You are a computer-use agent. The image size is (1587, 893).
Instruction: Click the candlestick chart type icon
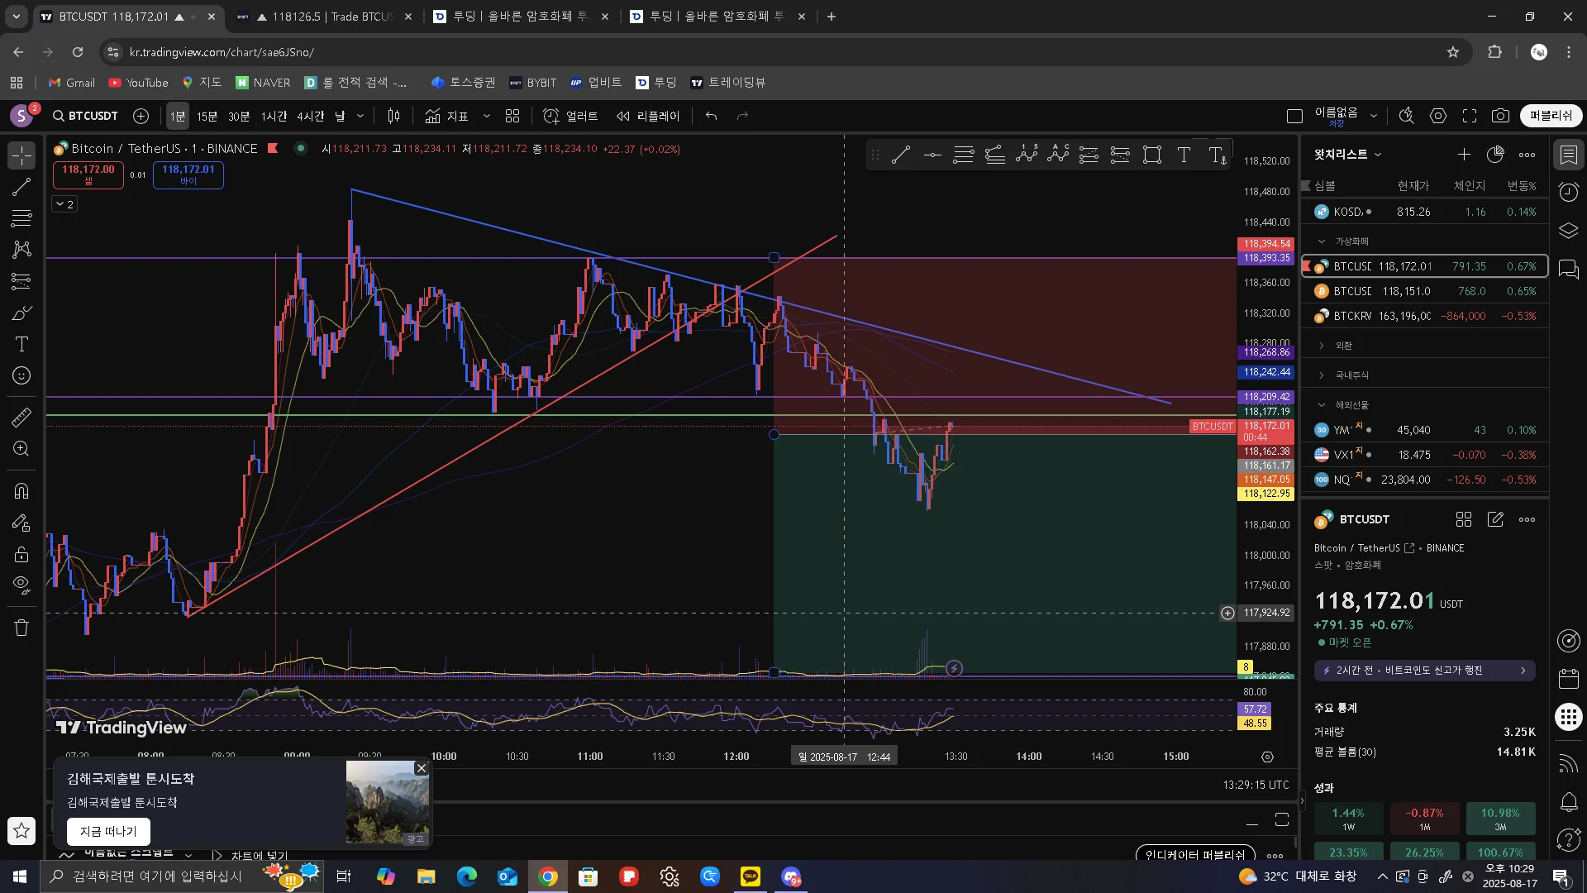click(x=394, y=116)
